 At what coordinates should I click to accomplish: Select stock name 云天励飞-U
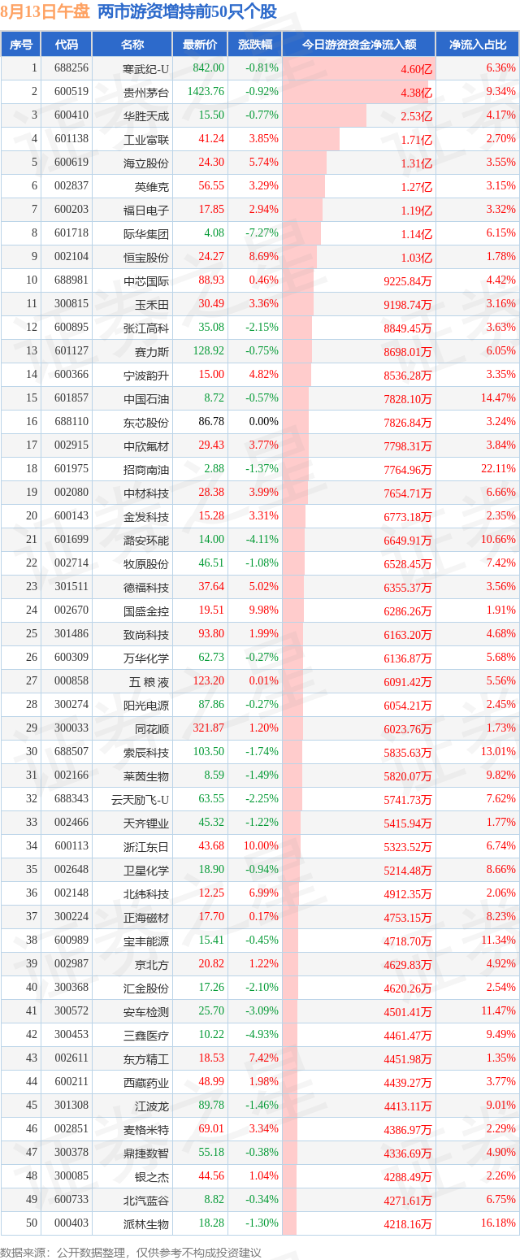point(141,799)
